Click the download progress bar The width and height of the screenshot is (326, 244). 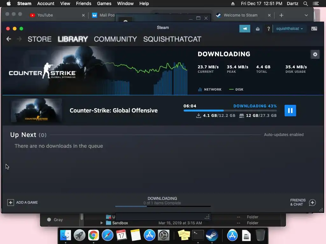[230, 111]
